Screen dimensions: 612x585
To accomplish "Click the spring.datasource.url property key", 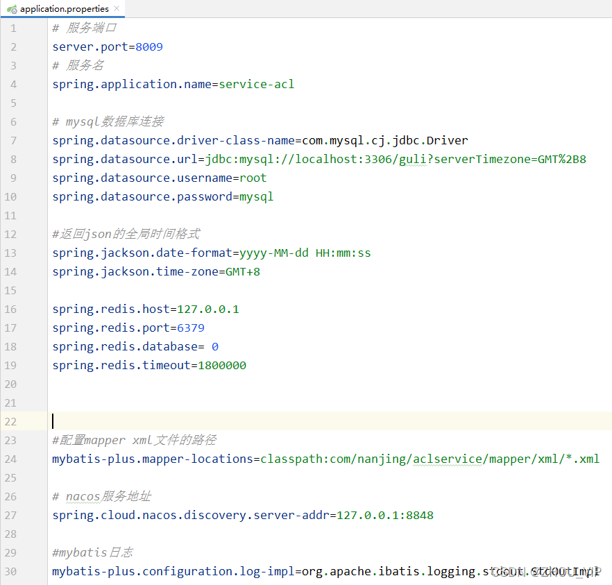I will [125, 159].
